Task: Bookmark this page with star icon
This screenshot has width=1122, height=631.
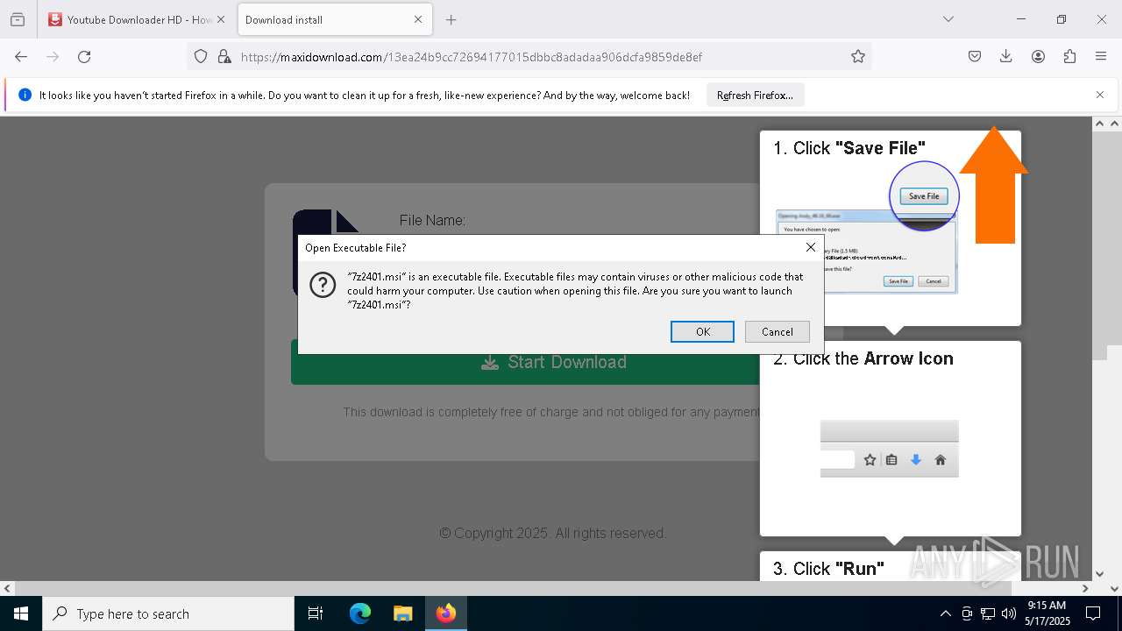Action: point(858,56)
